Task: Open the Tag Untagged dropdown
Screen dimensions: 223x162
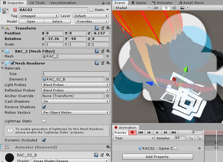Action: tap(39, 16)
